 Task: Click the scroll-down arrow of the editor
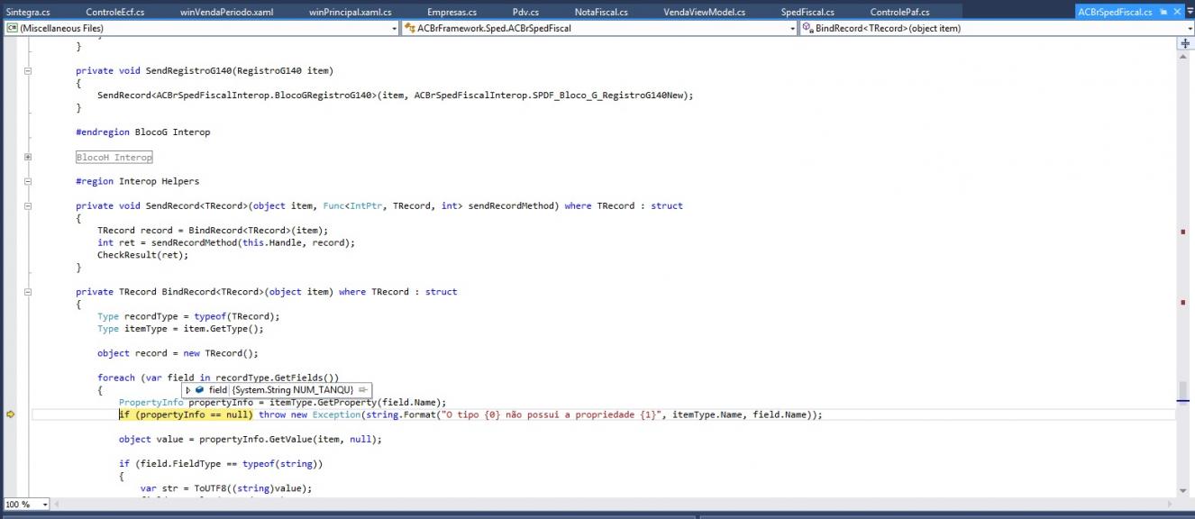(x=1185, y=490)
